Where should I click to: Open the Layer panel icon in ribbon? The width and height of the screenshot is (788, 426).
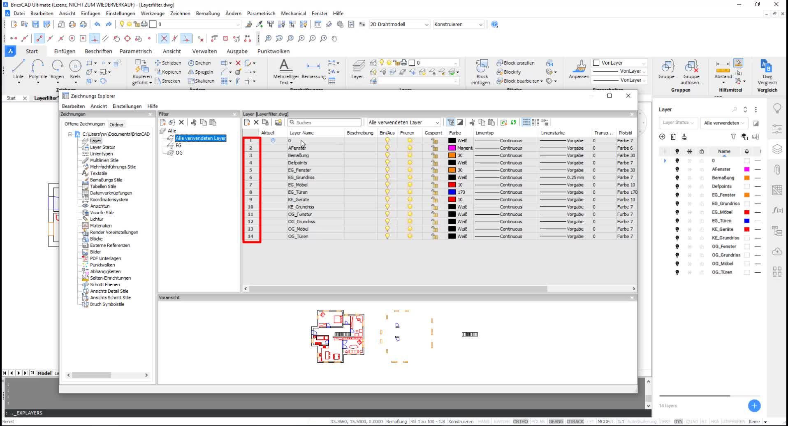pos(359,69)
